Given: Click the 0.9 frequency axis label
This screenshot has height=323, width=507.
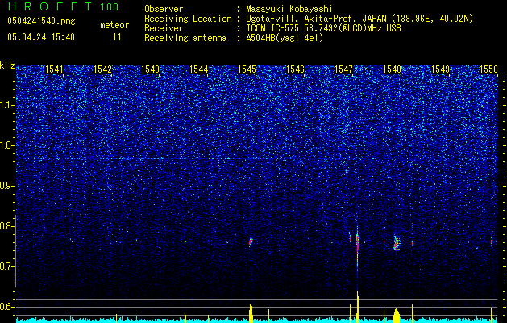Looking at the screenshot, I should pyautogui.click(x=6, y=186).
